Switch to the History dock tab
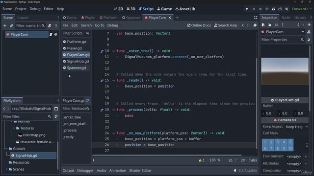Image resolution: width=314 pixels, height=176 pixels. (300, 18)
